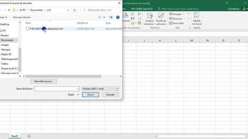This screenshot has width=248, height=139.
Task: Click Connexion in the Excel title area
Action: click(x=233, y=9)
